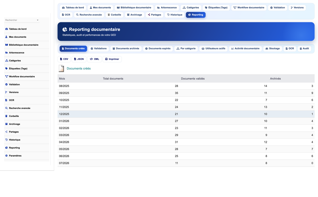Go to Workflow documentaire in top navigation
The image size is (318, 197).
[x=249, y=8]
